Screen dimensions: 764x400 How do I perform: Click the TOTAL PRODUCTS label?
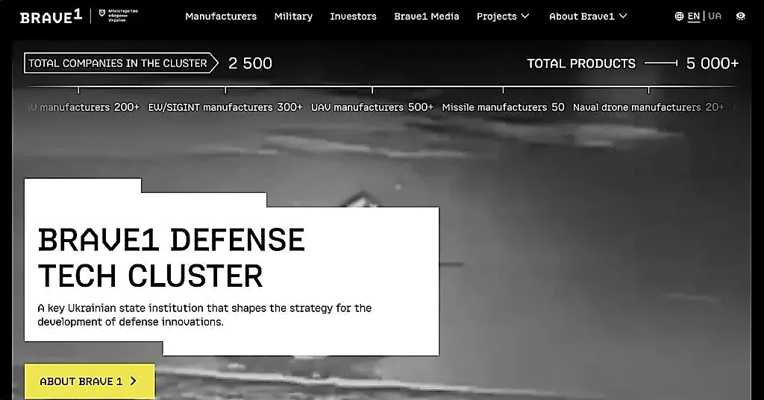(x=581, y=64)
